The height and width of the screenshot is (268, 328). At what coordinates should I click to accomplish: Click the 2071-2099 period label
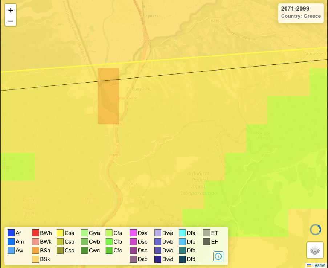(x=295, y=9)
